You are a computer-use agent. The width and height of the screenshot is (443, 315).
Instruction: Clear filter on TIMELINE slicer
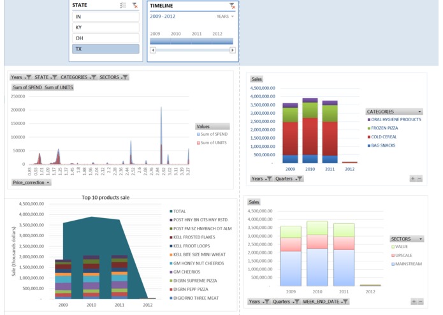[x=232, y=5]
